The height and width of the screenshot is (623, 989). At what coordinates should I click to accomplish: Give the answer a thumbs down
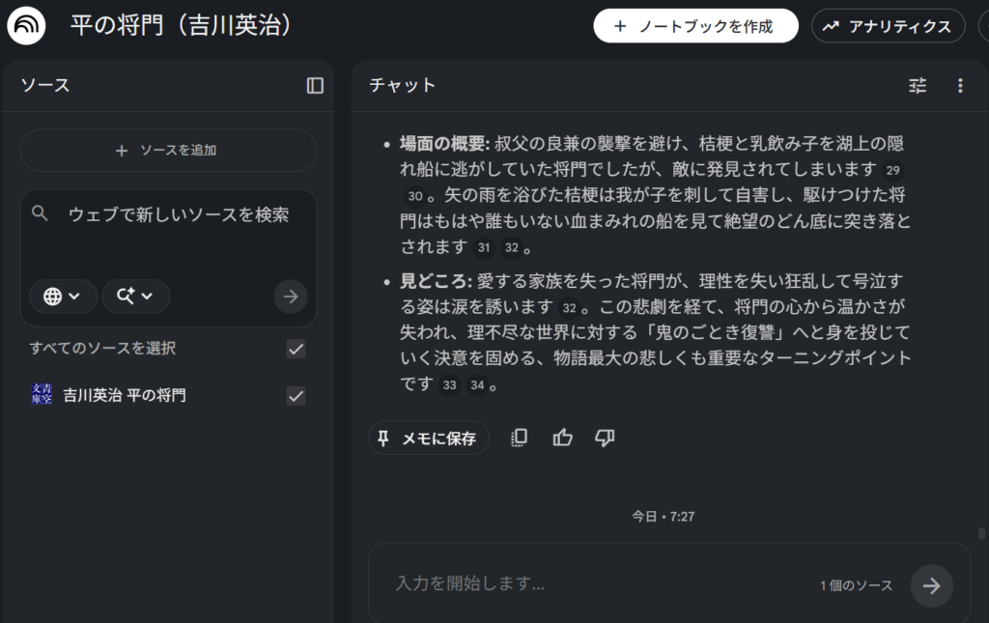[x=605, y=438]
